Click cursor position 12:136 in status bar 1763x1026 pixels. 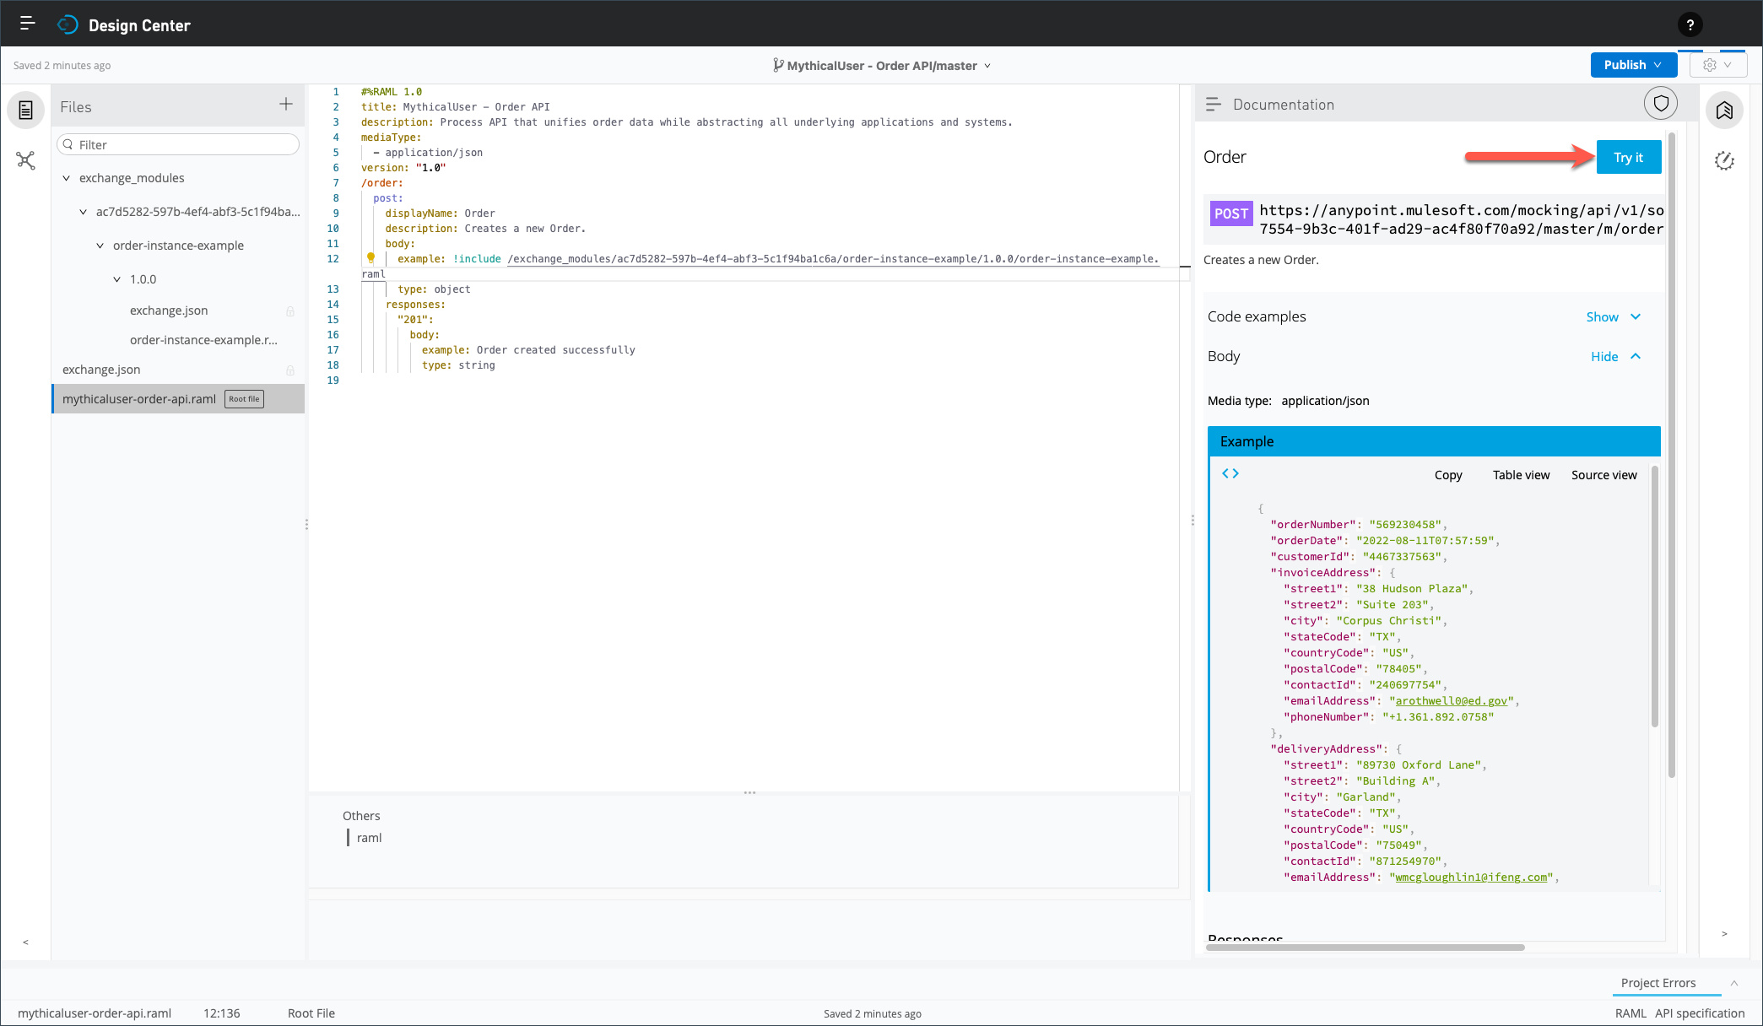pos(221,1013)
